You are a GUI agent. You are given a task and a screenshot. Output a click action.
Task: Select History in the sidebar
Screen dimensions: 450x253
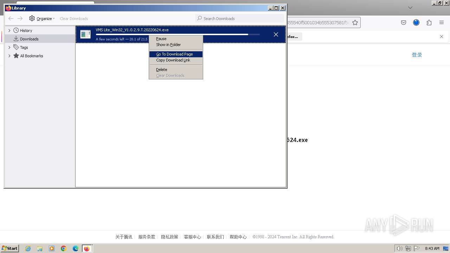point(26,31)
